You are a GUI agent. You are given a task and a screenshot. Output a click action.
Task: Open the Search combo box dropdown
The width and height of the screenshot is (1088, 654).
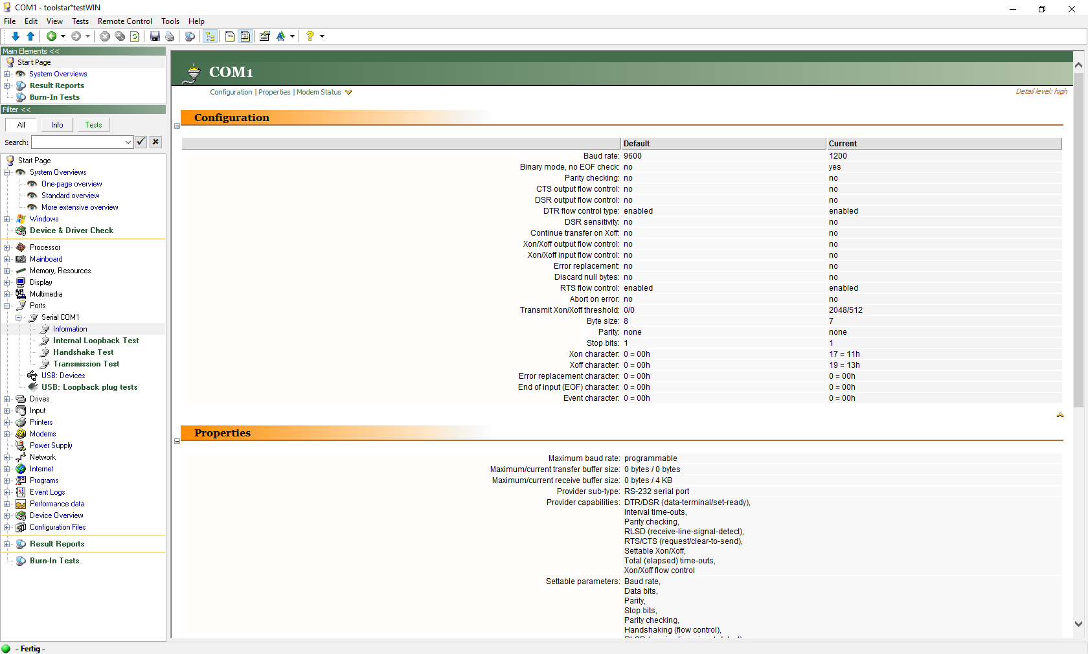click(128, 142)
